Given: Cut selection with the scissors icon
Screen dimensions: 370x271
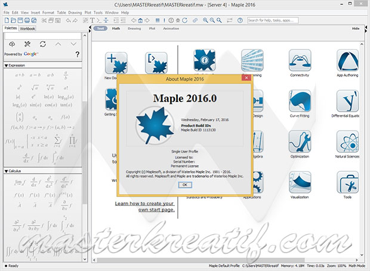Looking at the screenshot, I should (44, 20).
